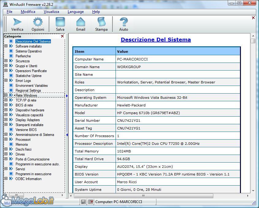Click the Categorie panel scrollbar right arrow
Image resolution: width=259 pixels, height=208 pixels.
[x=62, y=195]
